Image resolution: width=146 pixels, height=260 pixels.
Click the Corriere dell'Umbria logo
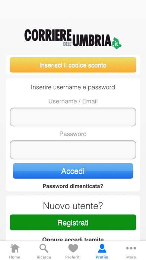click(73, 39)
